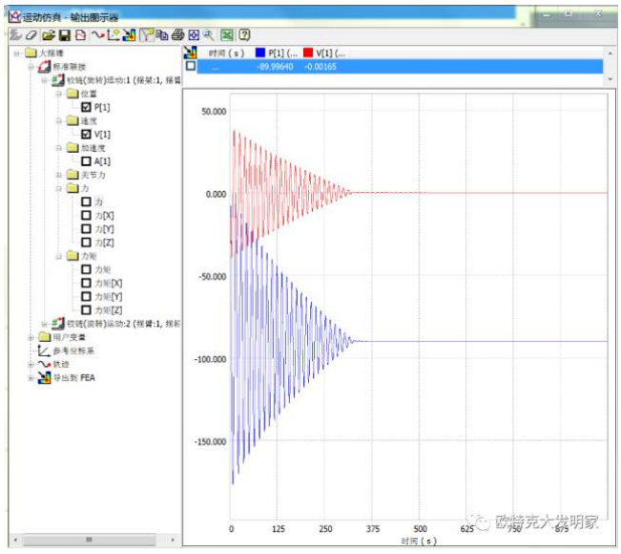Toggle the precise events toolbar button
The height and width of the screenshot is (554, 621).
(x=147, y=35)
